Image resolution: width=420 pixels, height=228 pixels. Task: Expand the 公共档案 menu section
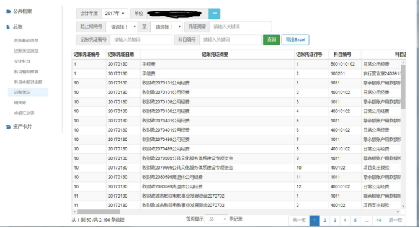22,11
